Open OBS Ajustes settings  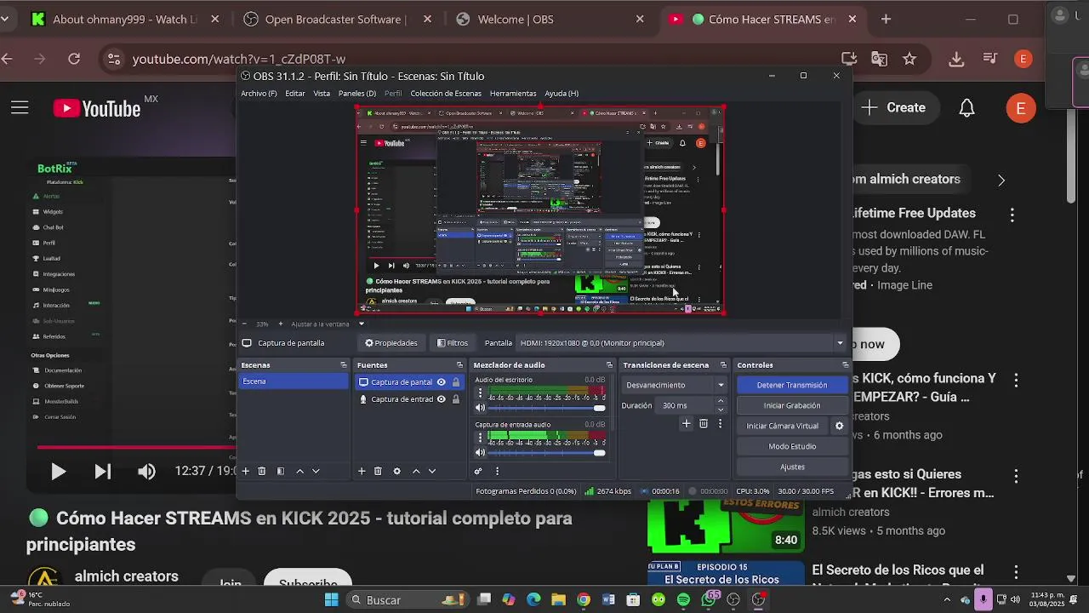[792, 467]
